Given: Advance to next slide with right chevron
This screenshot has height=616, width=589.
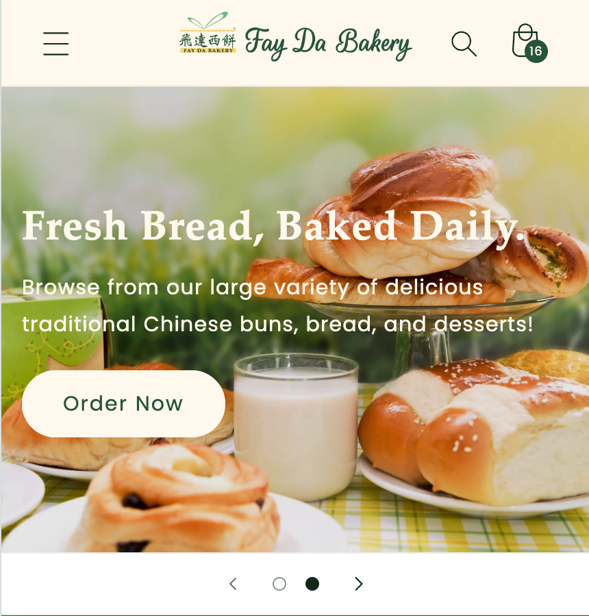Looking at the screenshot, I should 358,584.
